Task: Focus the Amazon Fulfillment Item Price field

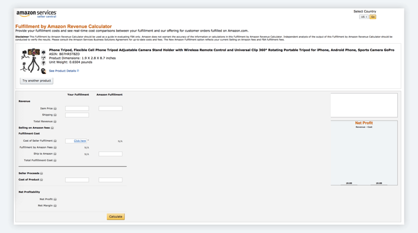Action: [110, 109]
